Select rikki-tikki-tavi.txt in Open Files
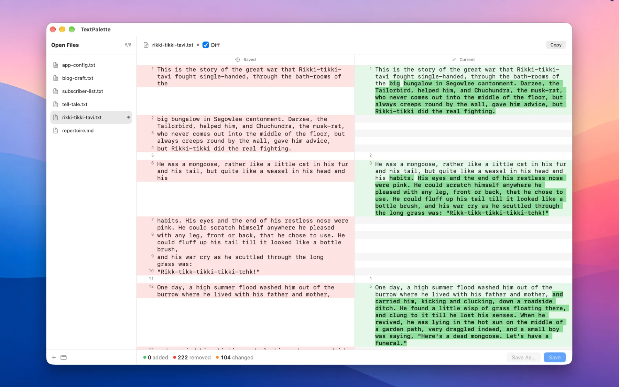 point(91,117)
